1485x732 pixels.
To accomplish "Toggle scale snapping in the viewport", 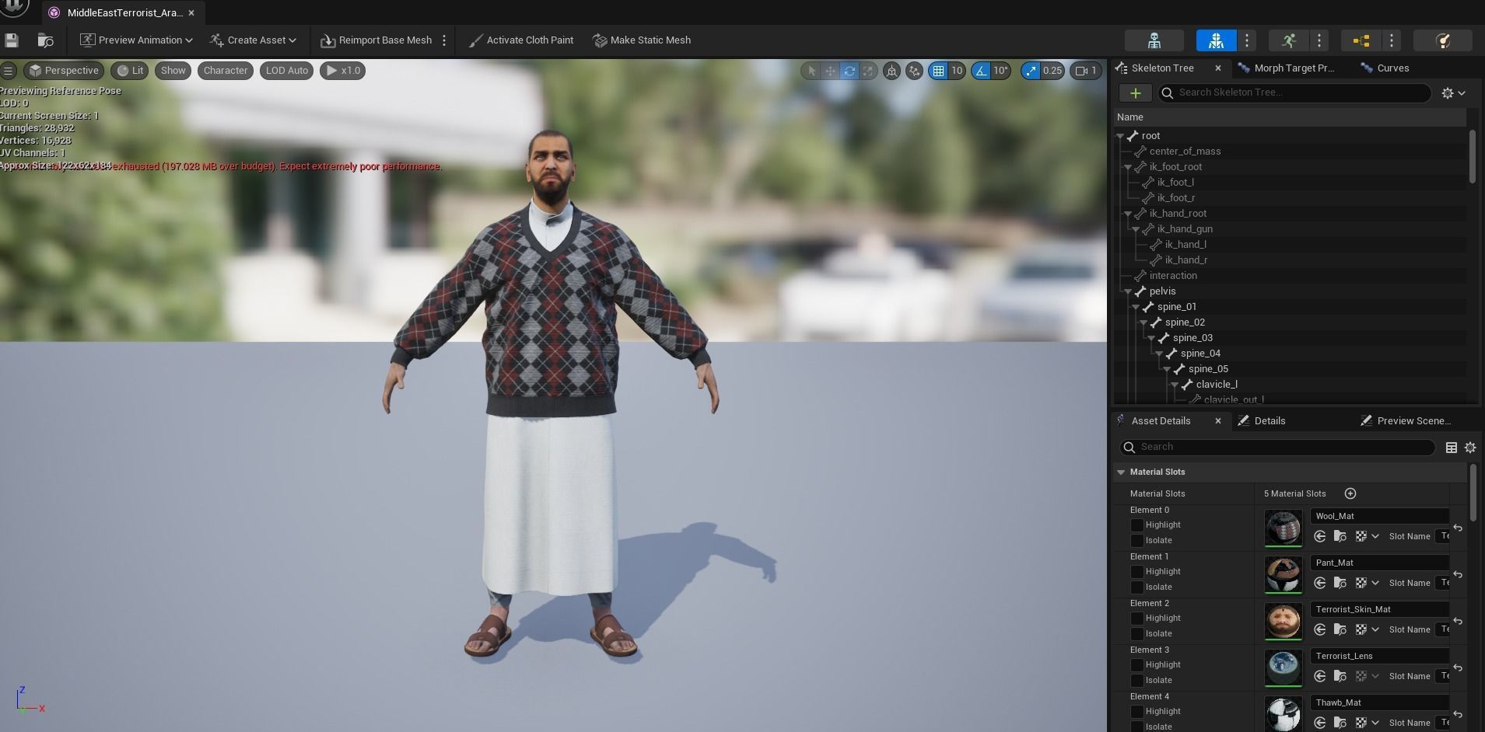I will click(1031, 71).
